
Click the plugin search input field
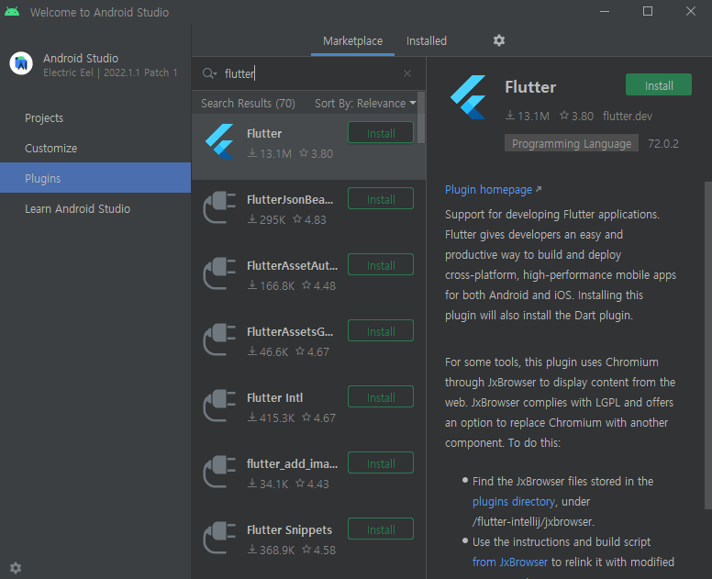pos(311,73)
